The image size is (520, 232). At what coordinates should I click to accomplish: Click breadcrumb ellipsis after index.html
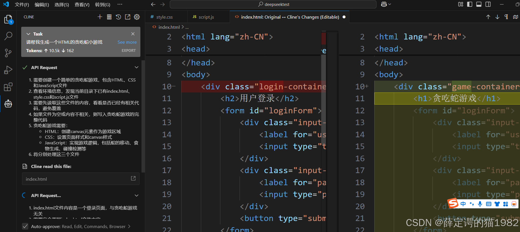pos(187,27)
